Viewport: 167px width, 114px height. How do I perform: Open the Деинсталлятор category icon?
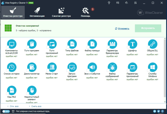(32, 67)
